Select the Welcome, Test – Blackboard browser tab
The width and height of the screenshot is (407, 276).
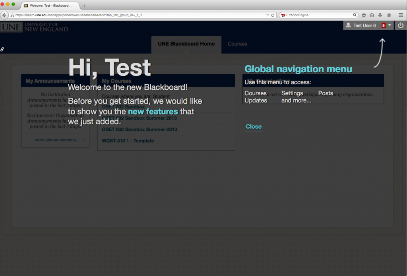[x=50, y=6]
